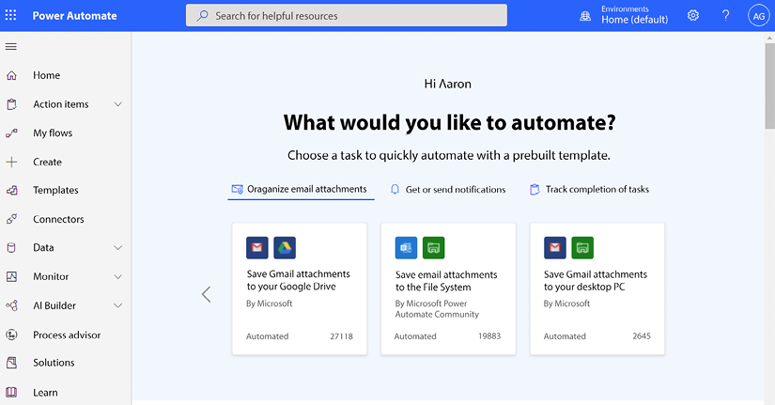Click the previous templates arrow

[206, 294]
